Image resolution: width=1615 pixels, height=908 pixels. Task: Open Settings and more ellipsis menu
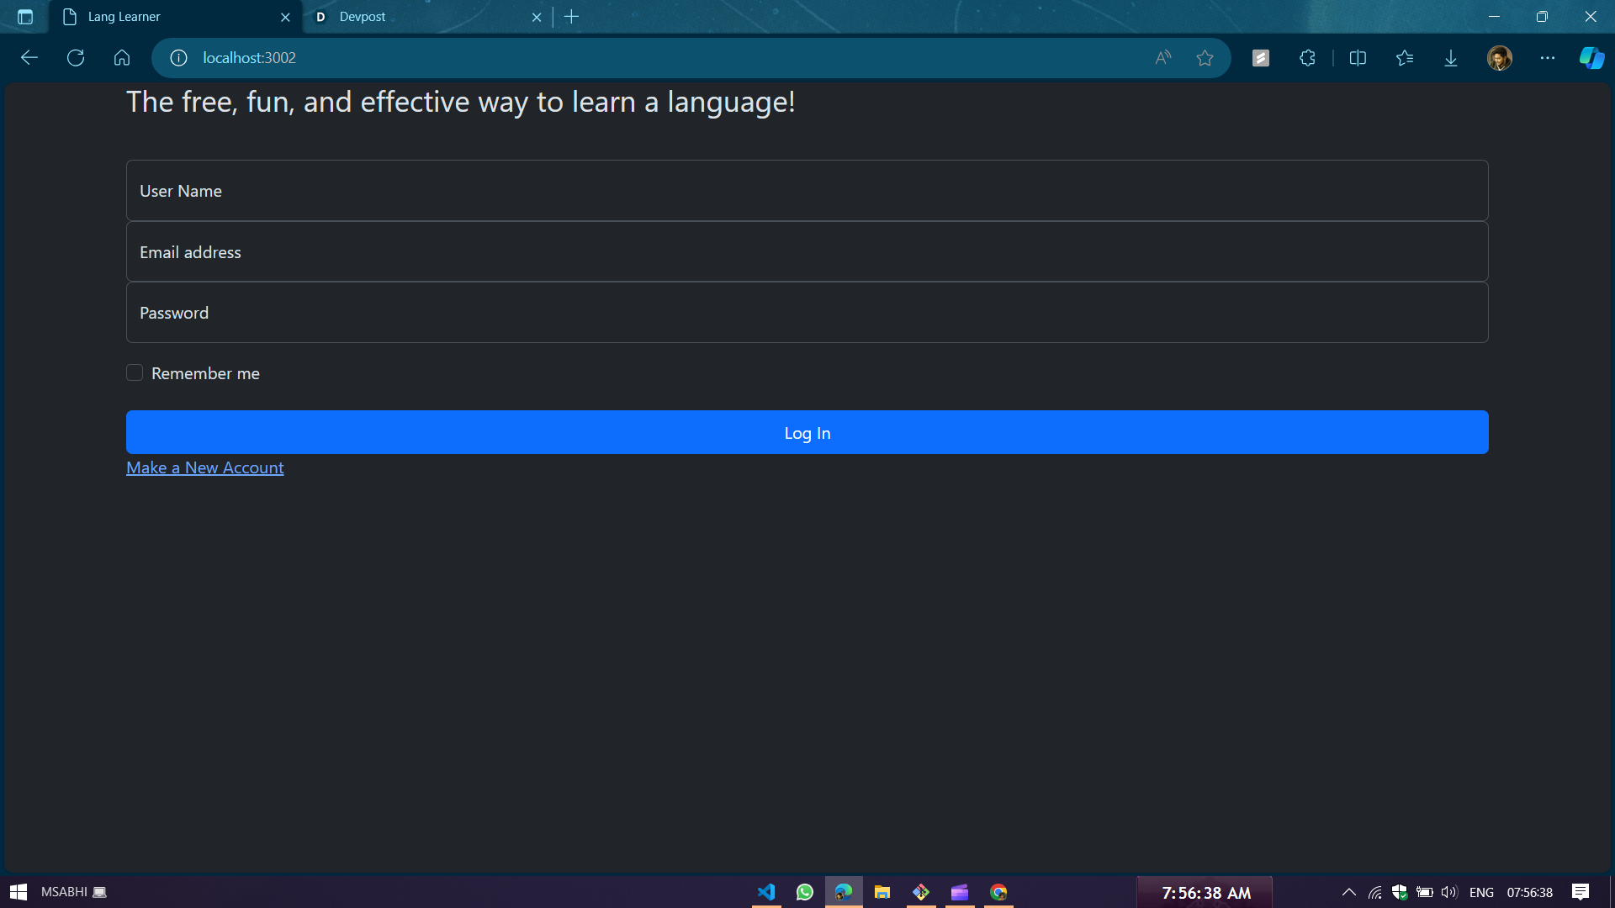tap(1547, 58)
